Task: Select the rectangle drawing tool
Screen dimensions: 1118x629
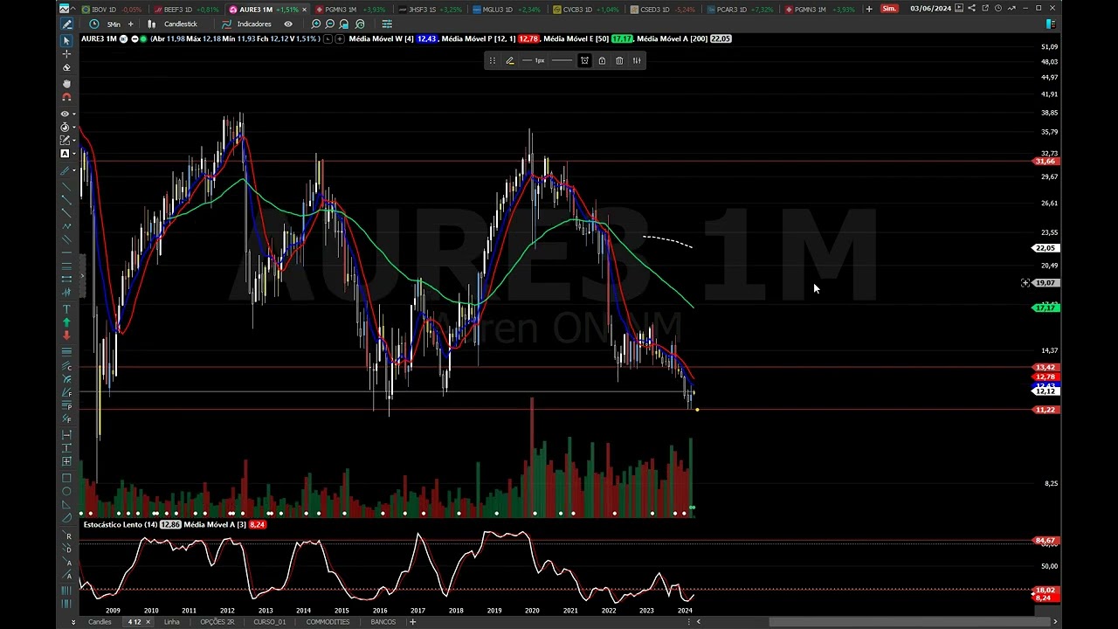Action: 66,478
